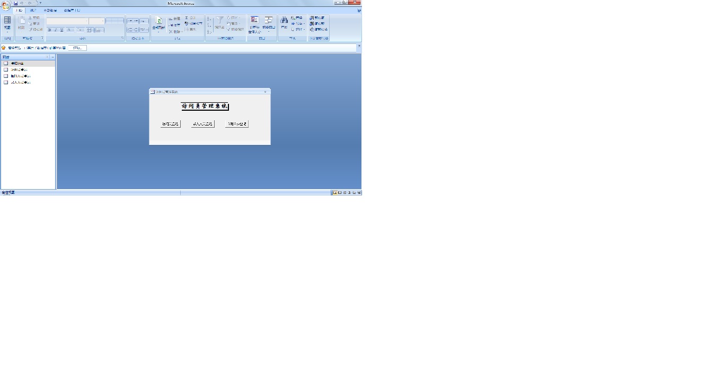
Task: Click the Format Painter brush icon
Action: pyautogui.click(x=30, y=29)
